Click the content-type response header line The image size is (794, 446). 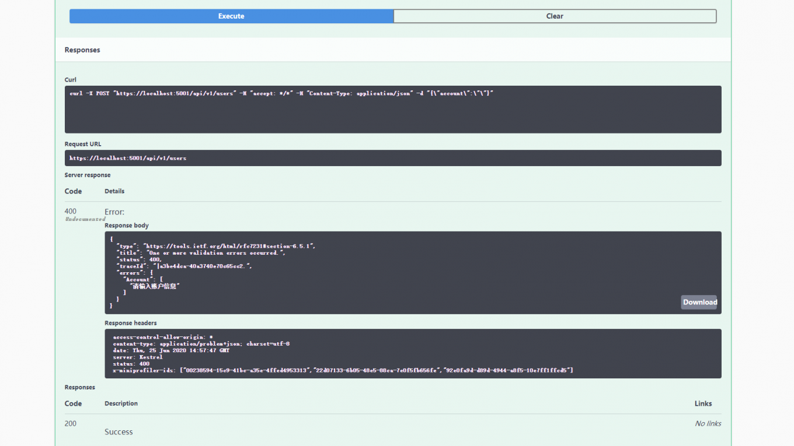click(201, 344)
